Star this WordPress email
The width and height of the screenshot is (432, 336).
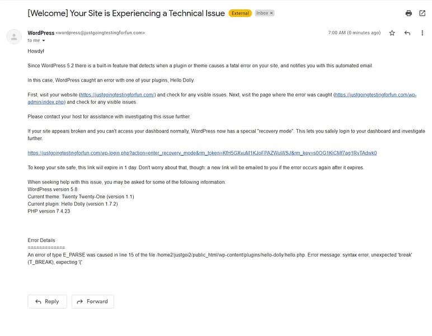point(392,33)
